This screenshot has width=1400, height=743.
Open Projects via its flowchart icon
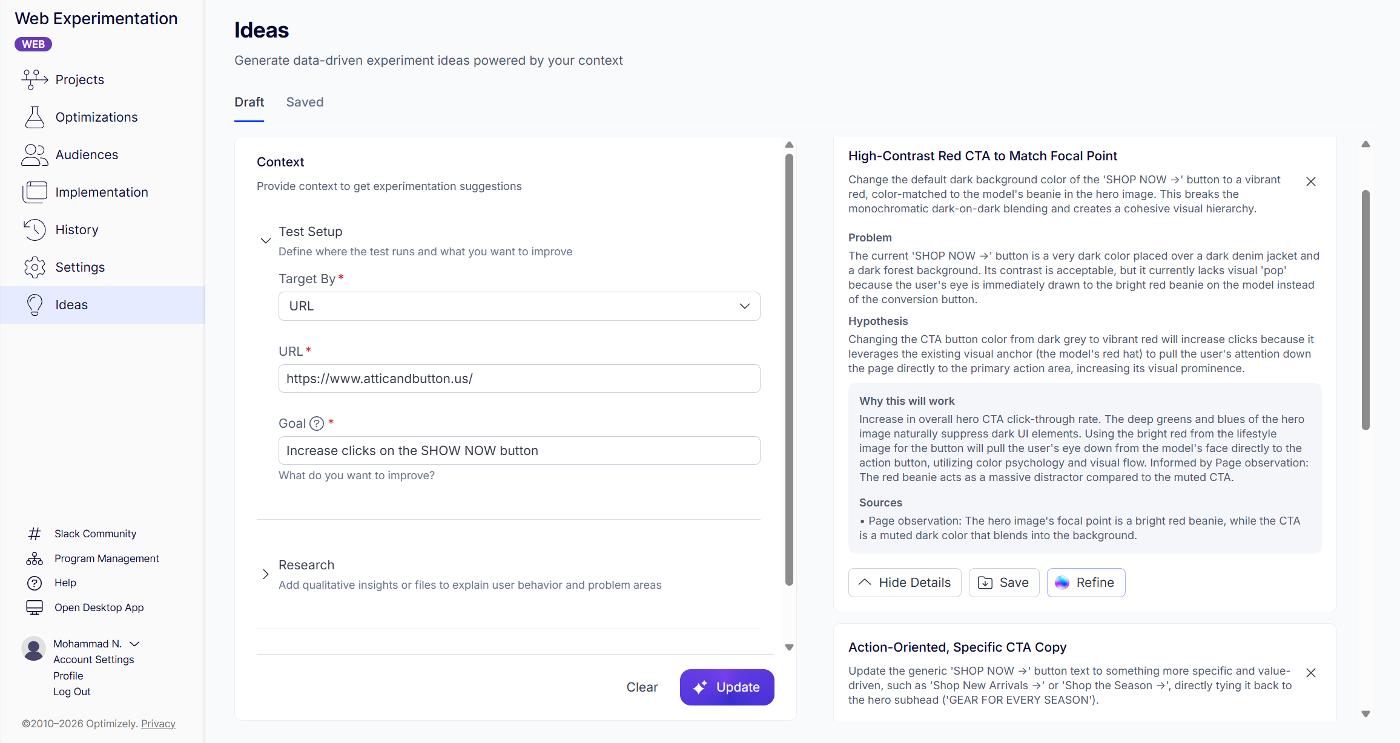[35, 79]
